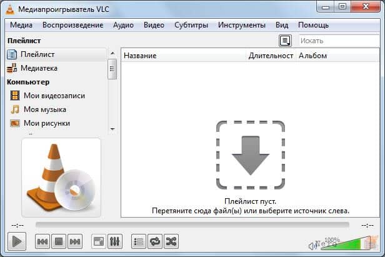This screenshot has width=385, height=257.
Task: Click the playback seek bar
Action: coord(192,225)
